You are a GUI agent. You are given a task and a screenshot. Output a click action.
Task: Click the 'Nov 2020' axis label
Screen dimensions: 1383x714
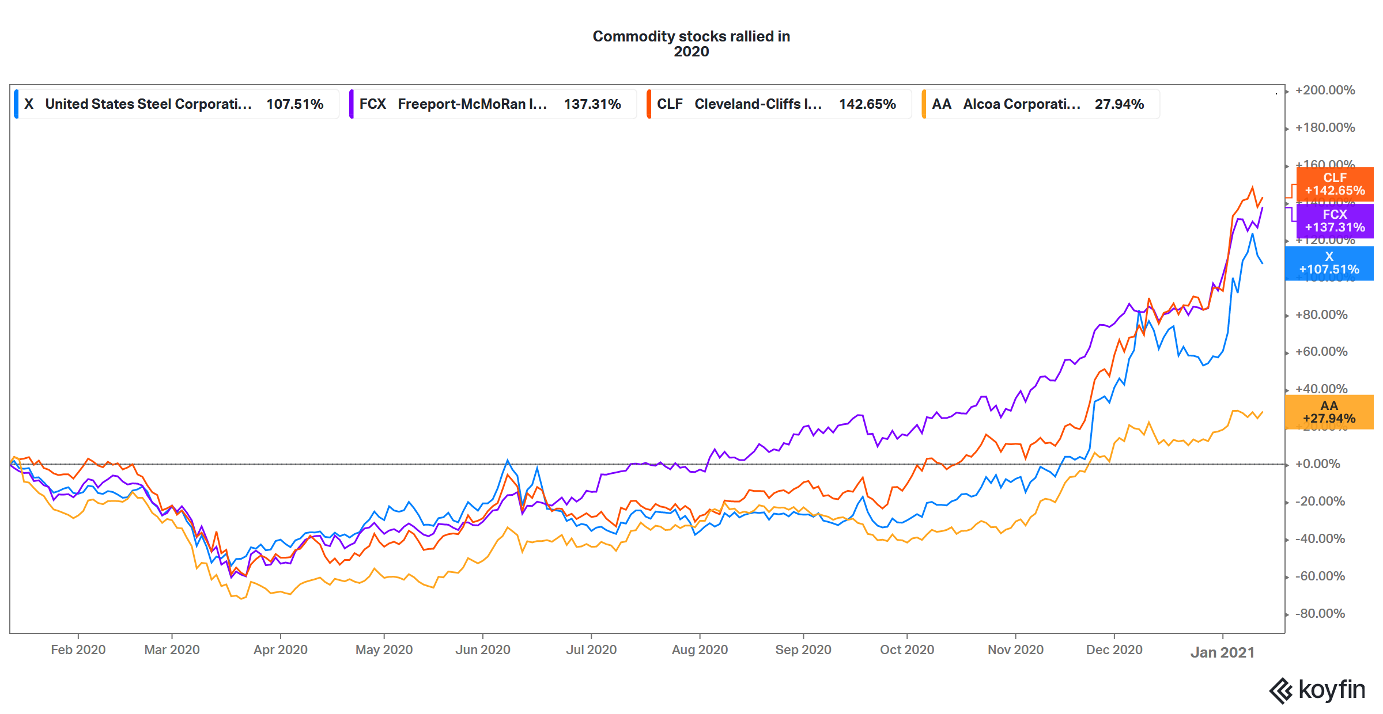pos(1016,650)
